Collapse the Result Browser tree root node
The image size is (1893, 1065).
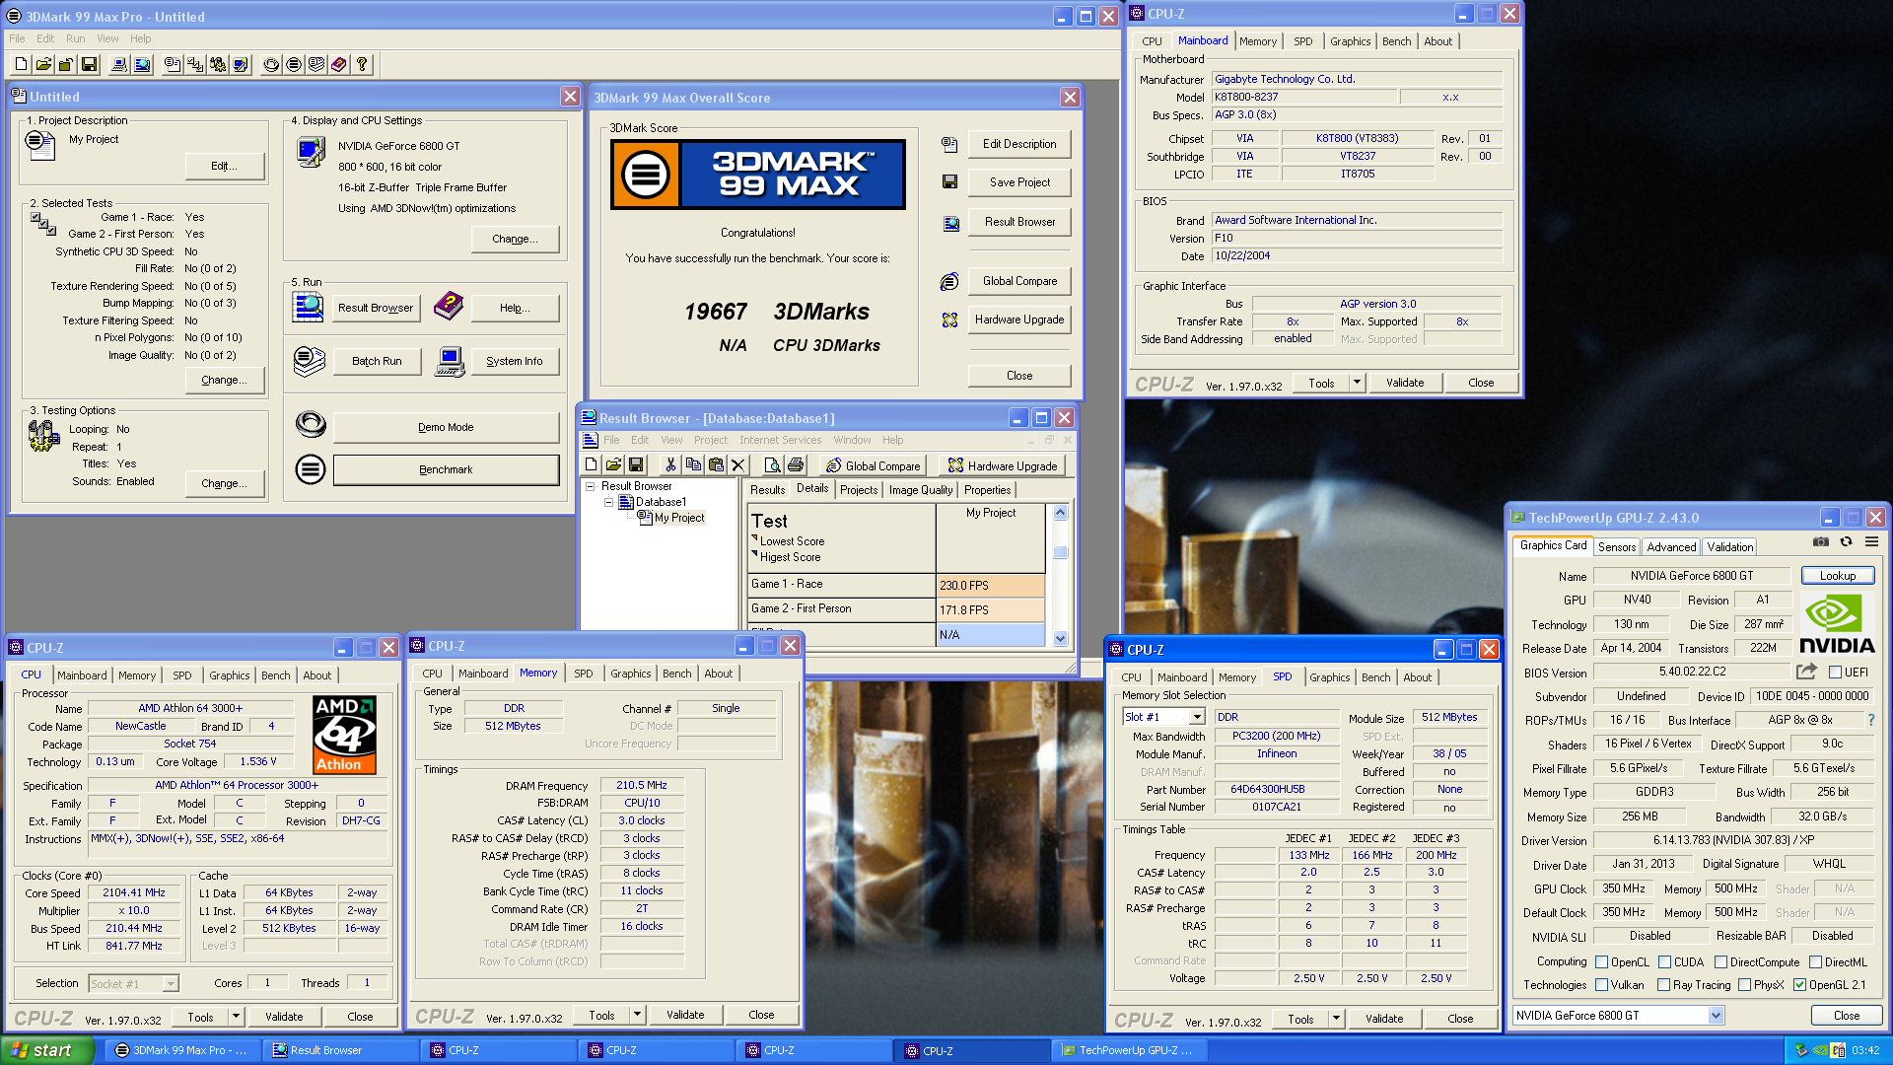(591, 486)
